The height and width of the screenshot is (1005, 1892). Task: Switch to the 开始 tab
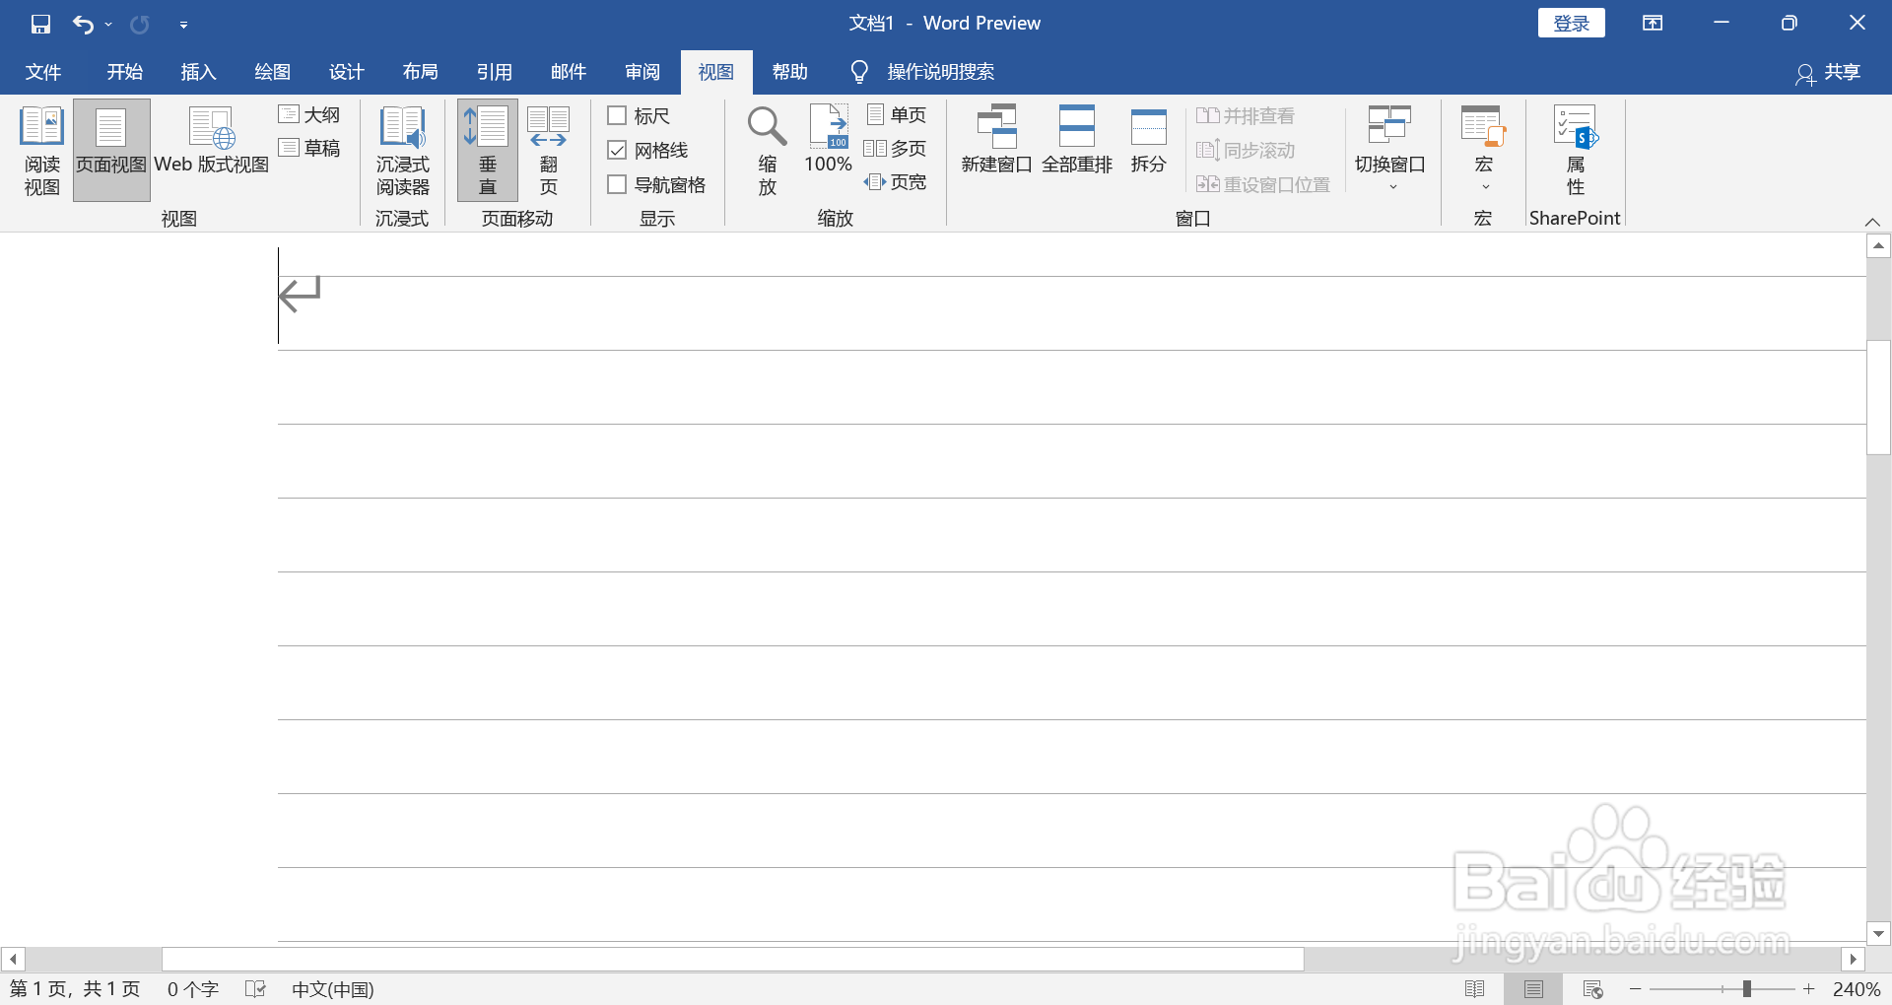click(125, 72)
